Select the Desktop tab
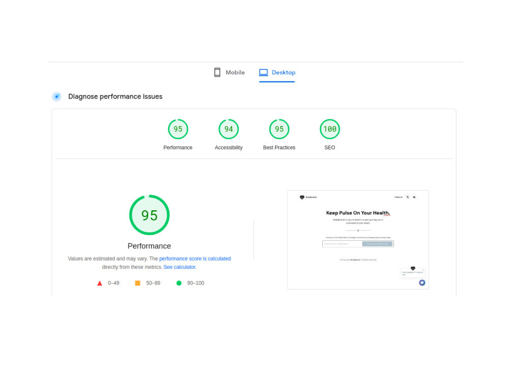 [x=277, y=73]
